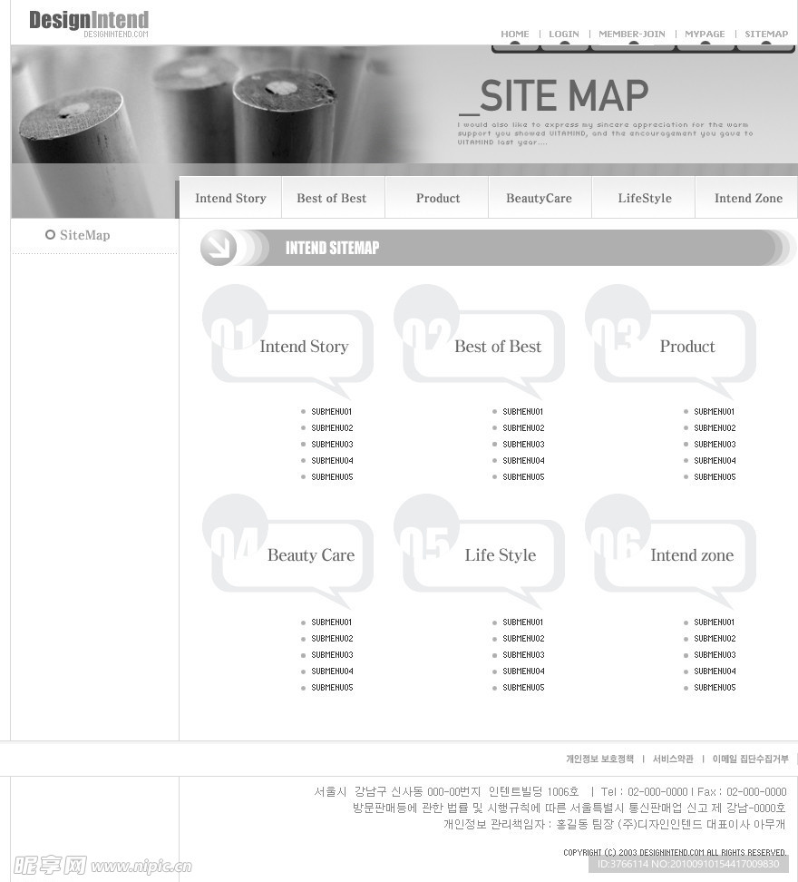Open the 03 Product speech bubble
Viewport: 798px width, 882px height.
[x=671, y=343]
